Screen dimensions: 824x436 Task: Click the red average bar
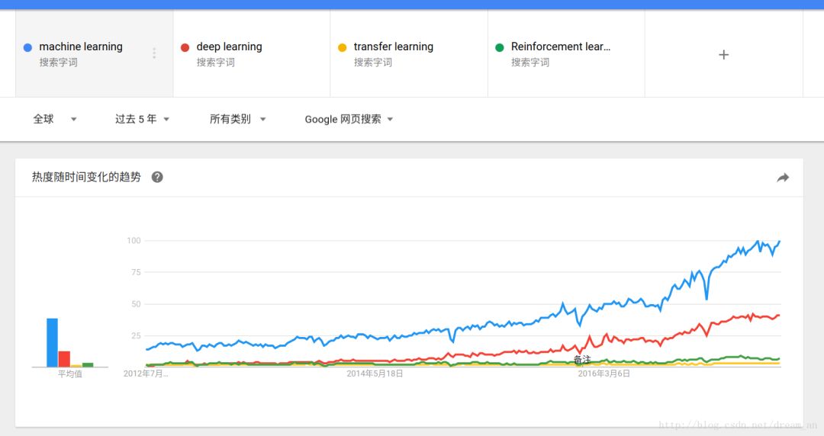pyautogui.click(x=64, y=358)
